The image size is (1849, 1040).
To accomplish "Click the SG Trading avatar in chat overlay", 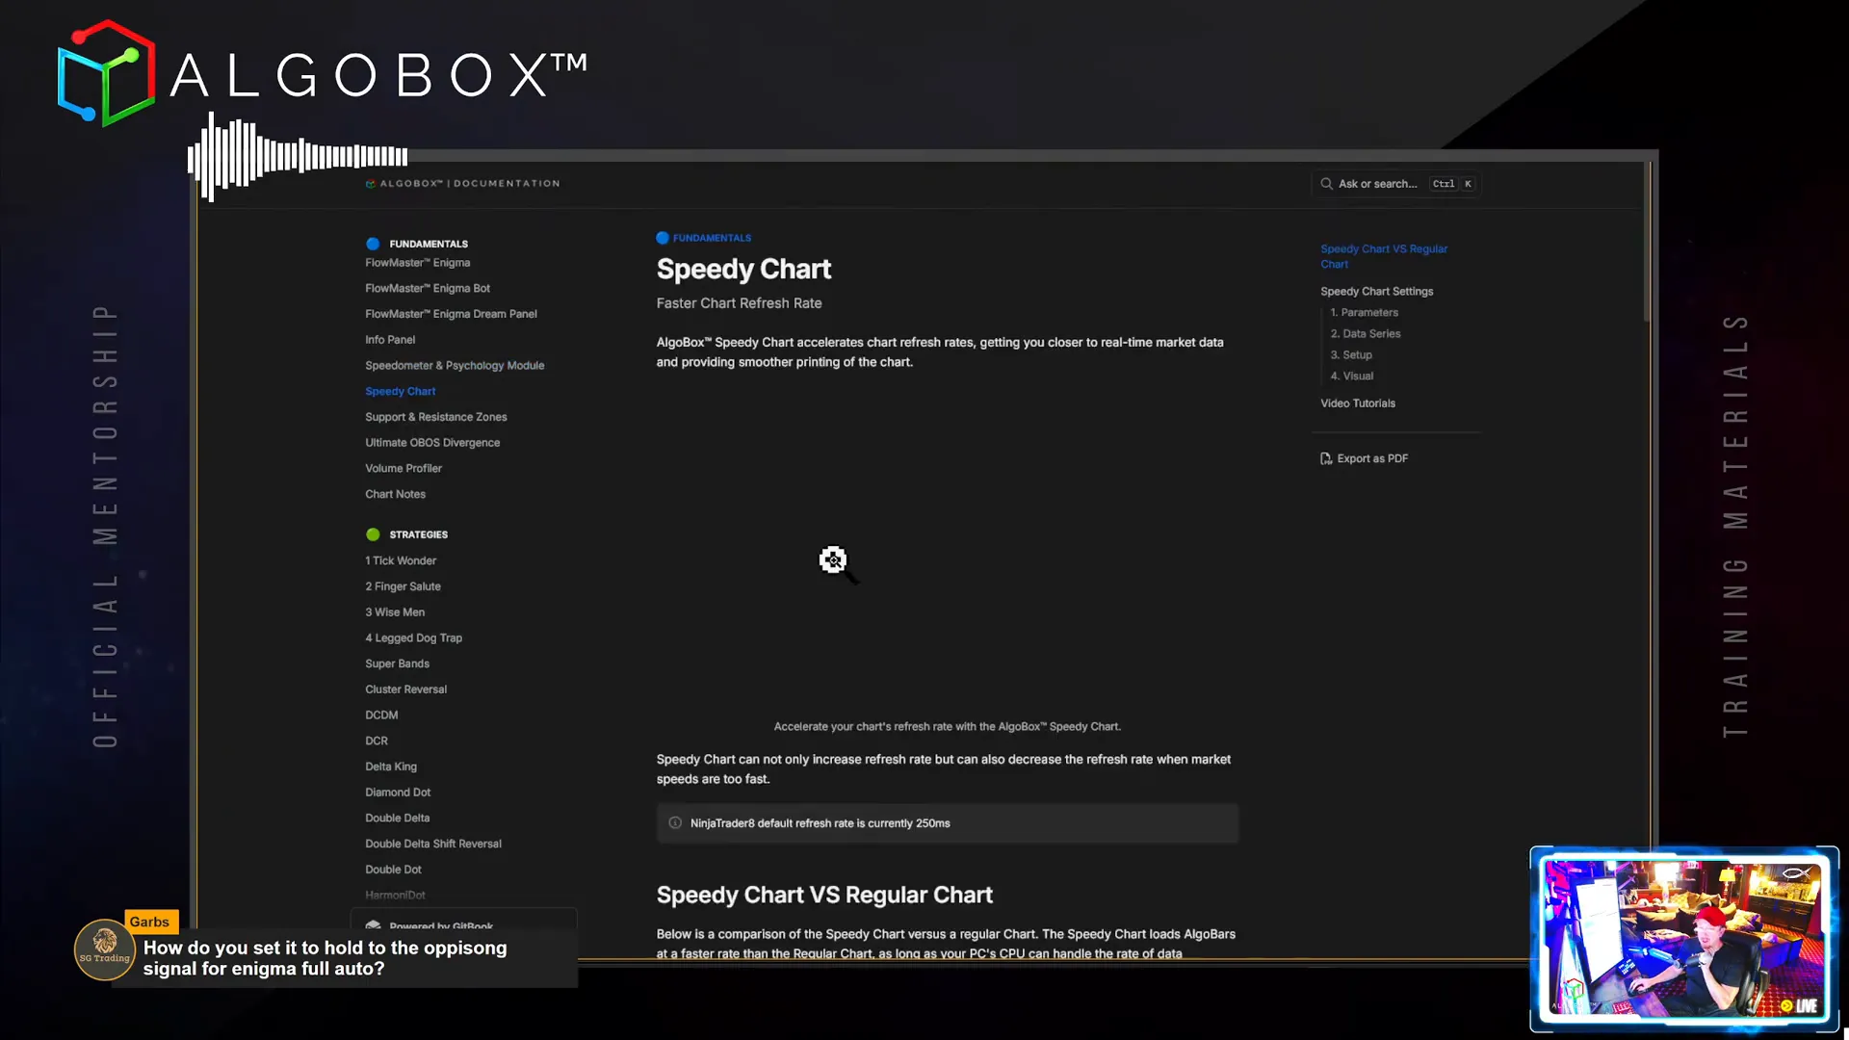I will [105, 949].
